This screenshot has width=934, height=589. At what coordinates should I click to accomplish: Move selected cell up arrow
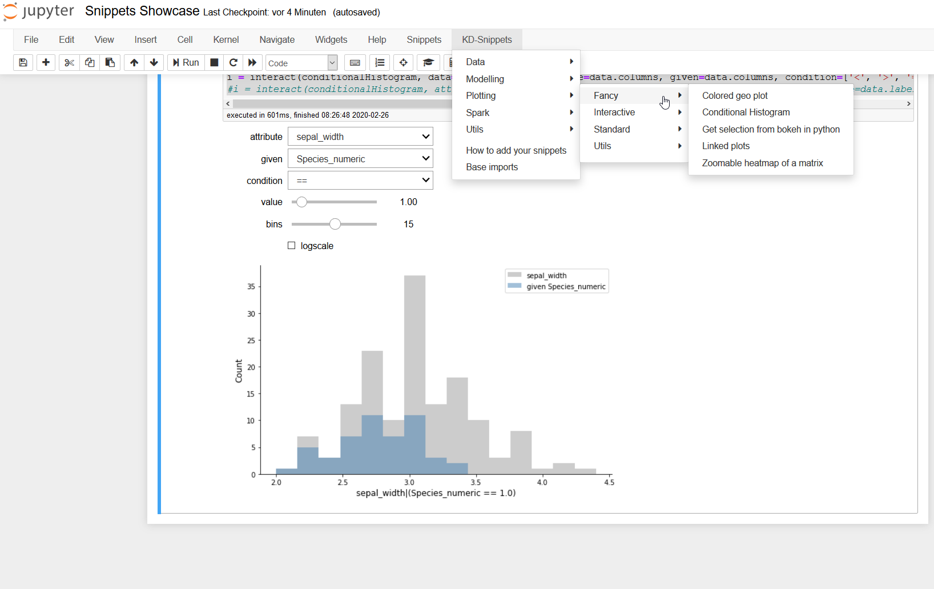134,62
